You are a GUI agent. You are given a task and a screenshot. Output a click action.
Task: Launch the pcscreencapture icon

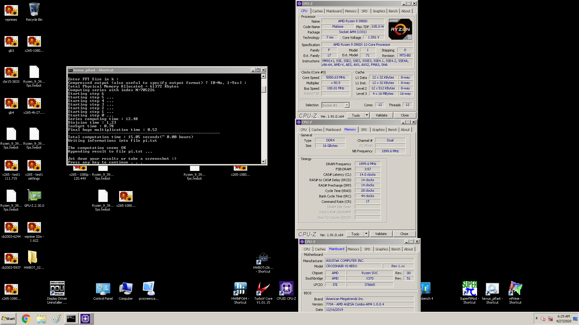(149, 291)
